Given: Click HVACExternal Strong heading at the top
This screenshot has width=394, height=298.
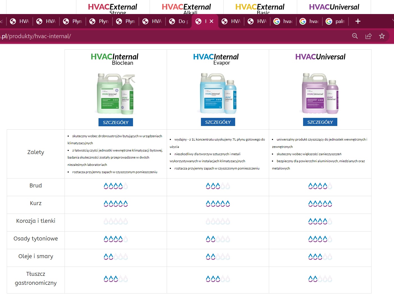Looking at the screenshot, I should pyautogui.click(x=113, y=8).
